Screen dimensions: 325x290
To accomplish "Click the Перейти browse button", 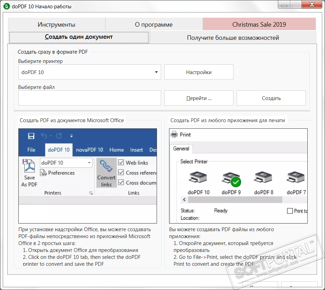I will point(199,98).
